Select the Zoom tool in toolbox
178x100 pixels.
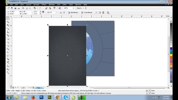[8, 28]
